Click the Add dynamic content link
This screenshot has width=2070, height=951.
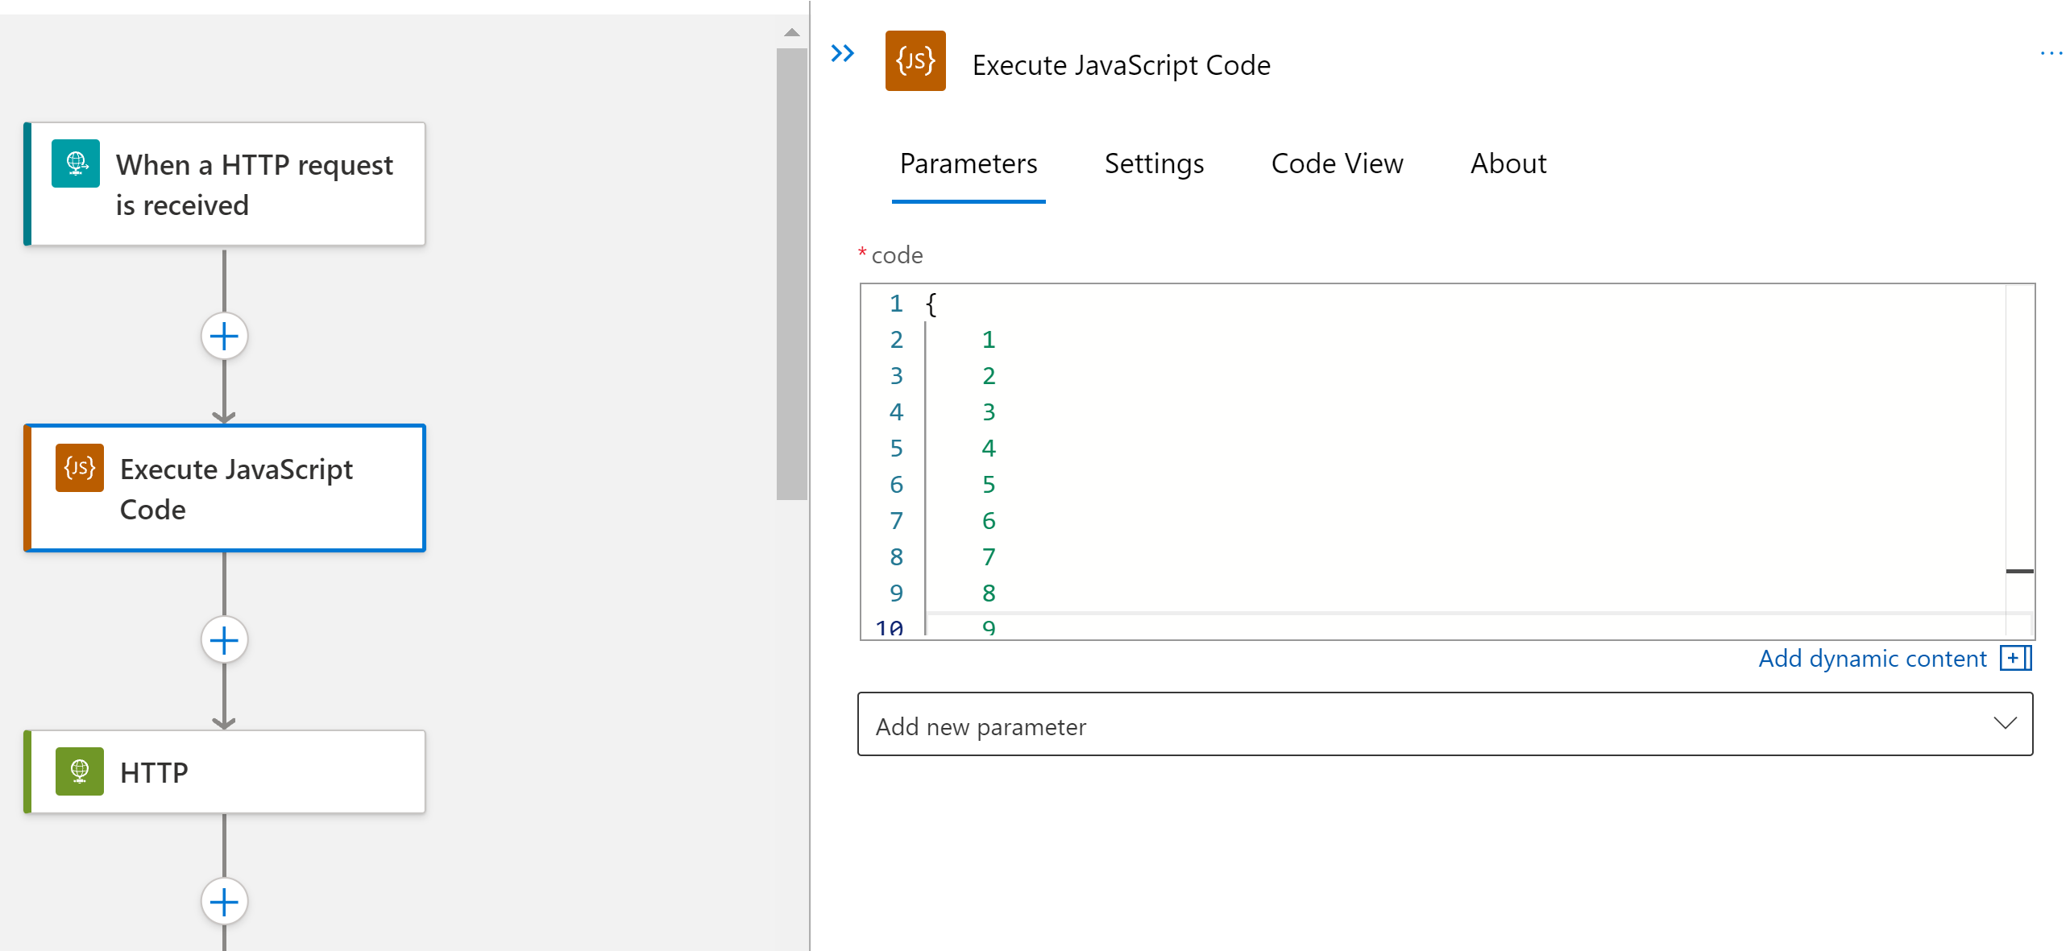pos(1869,658)
